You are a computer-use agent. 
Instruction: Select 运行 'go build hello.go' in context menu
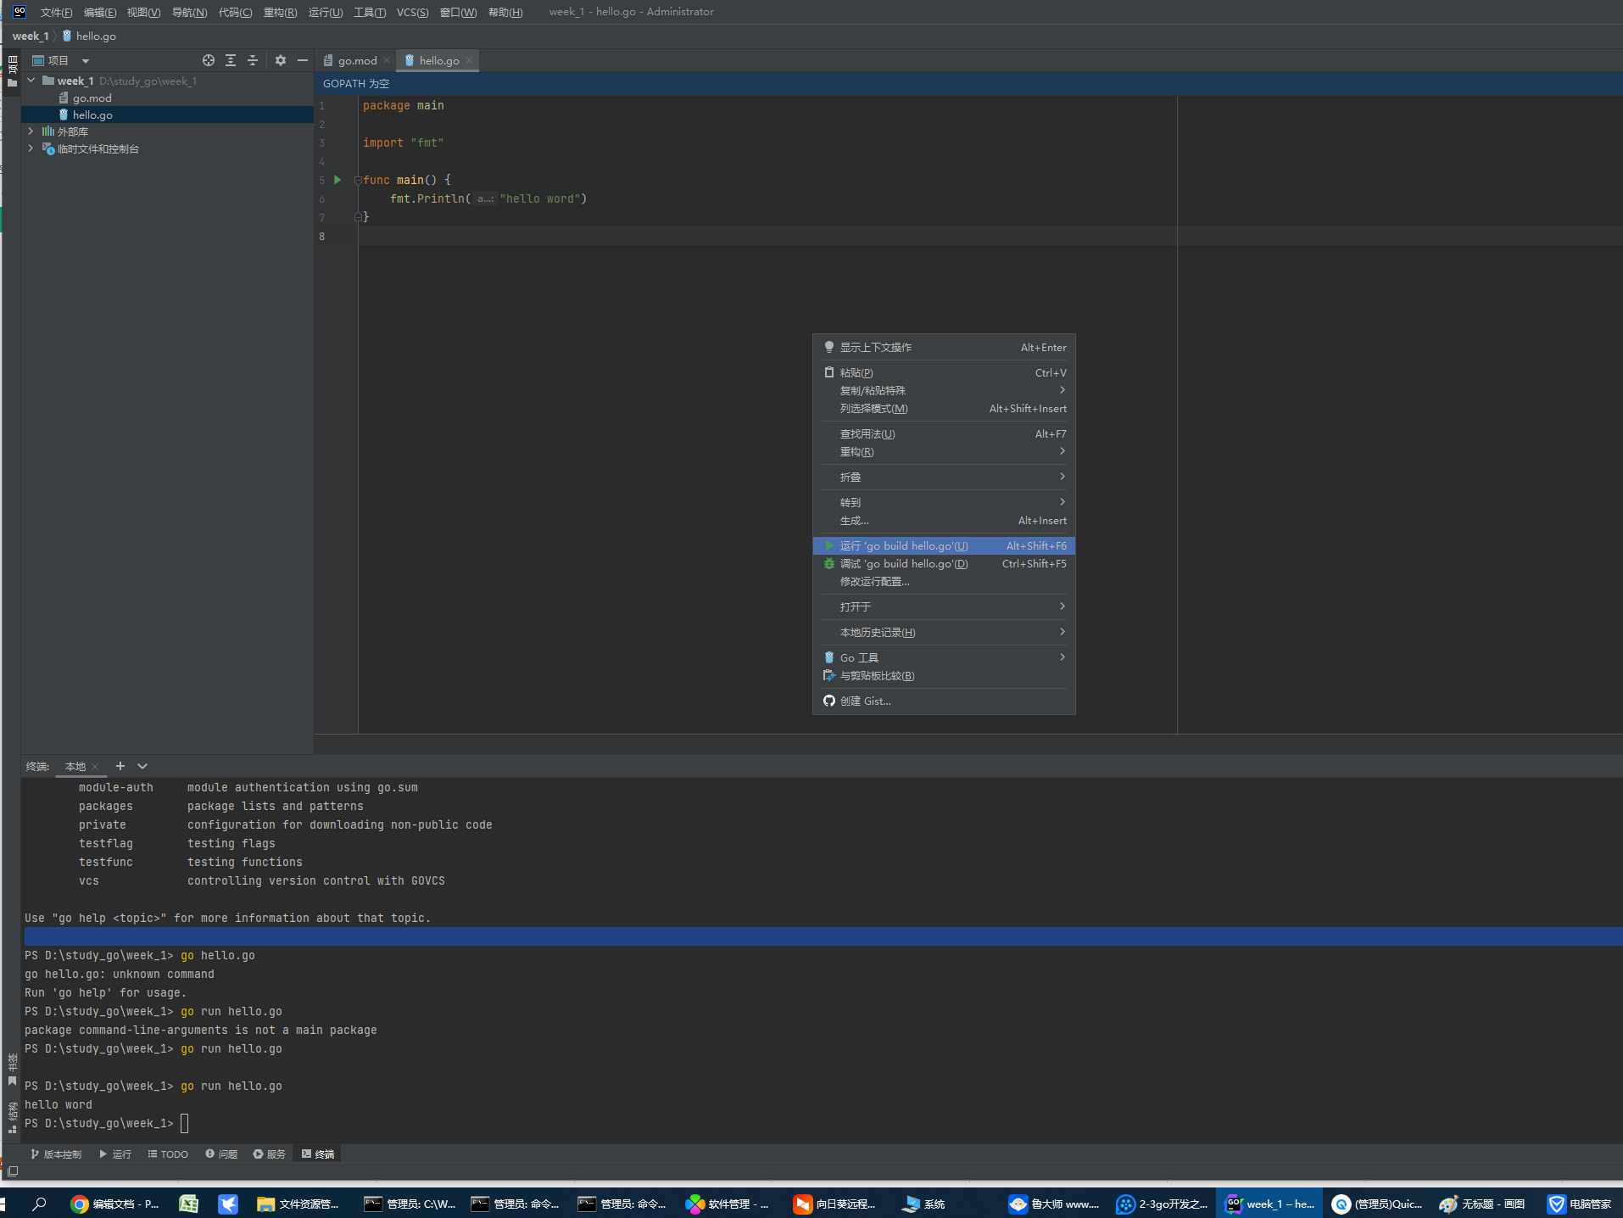[x=904, y=545]
